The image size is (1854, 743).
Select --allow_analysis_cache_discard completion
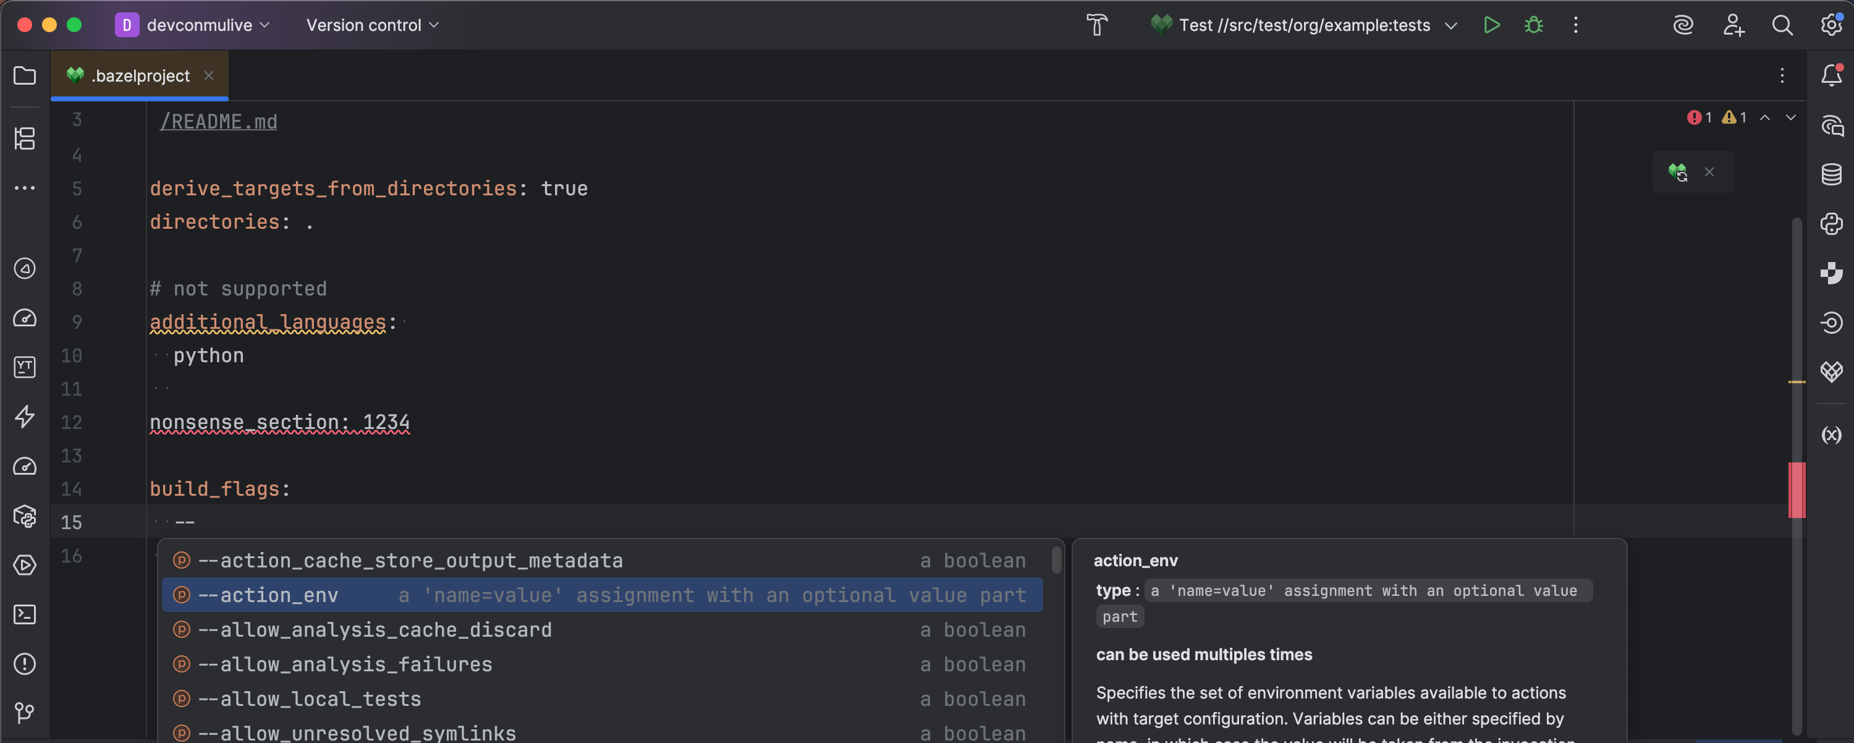603,629
